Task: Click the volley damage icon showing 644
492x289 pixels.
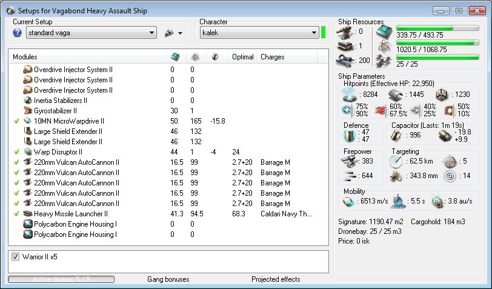Action: 350,176
